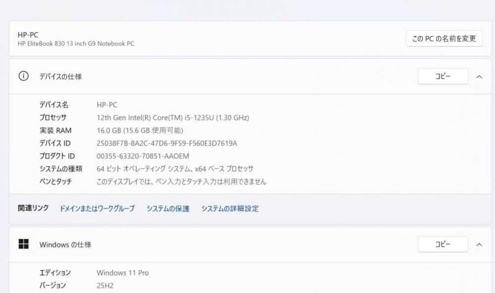Select システムの種類 value 64 ビット text
Image resolution: width=495 pixels, height=293 pixels.
tap(175, 169)
